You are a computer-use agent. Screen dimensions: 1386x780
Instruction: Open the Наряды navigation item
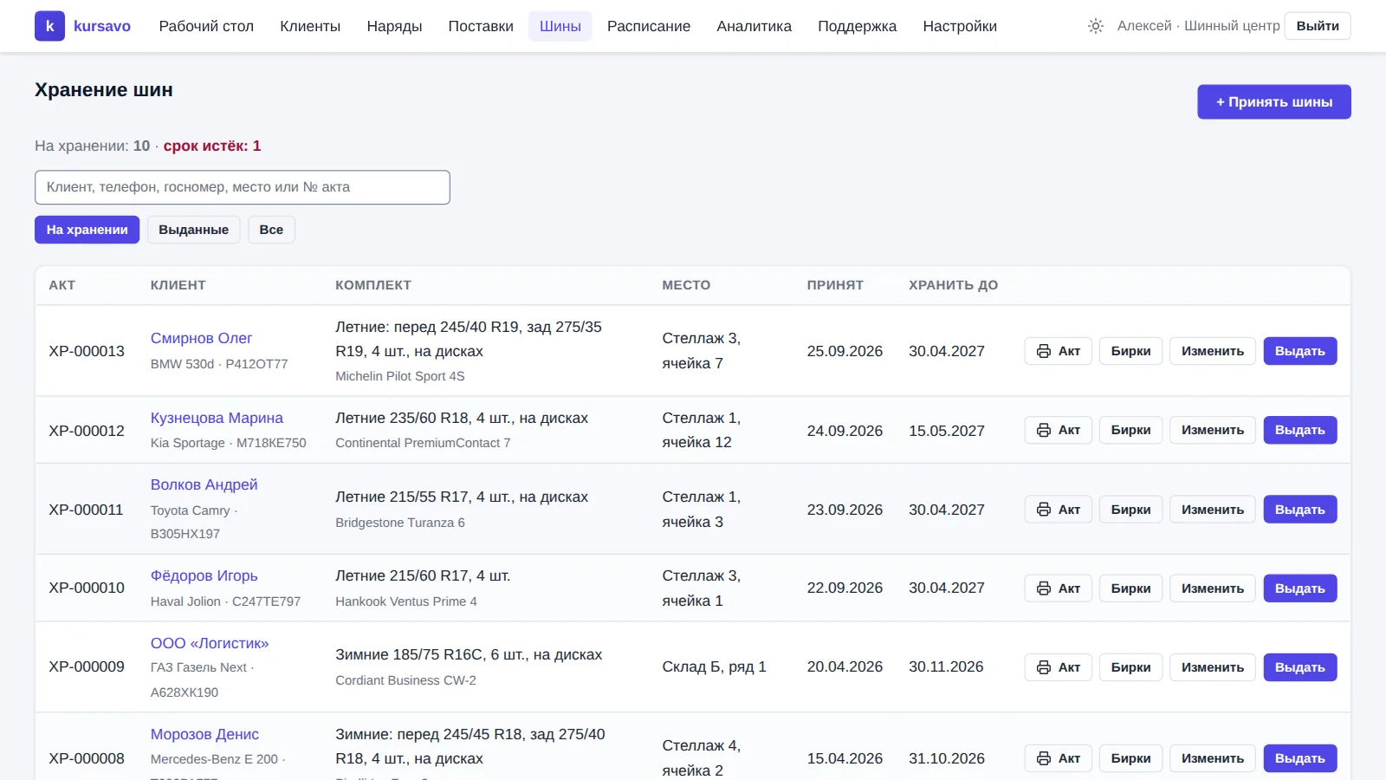coord(394,26)
